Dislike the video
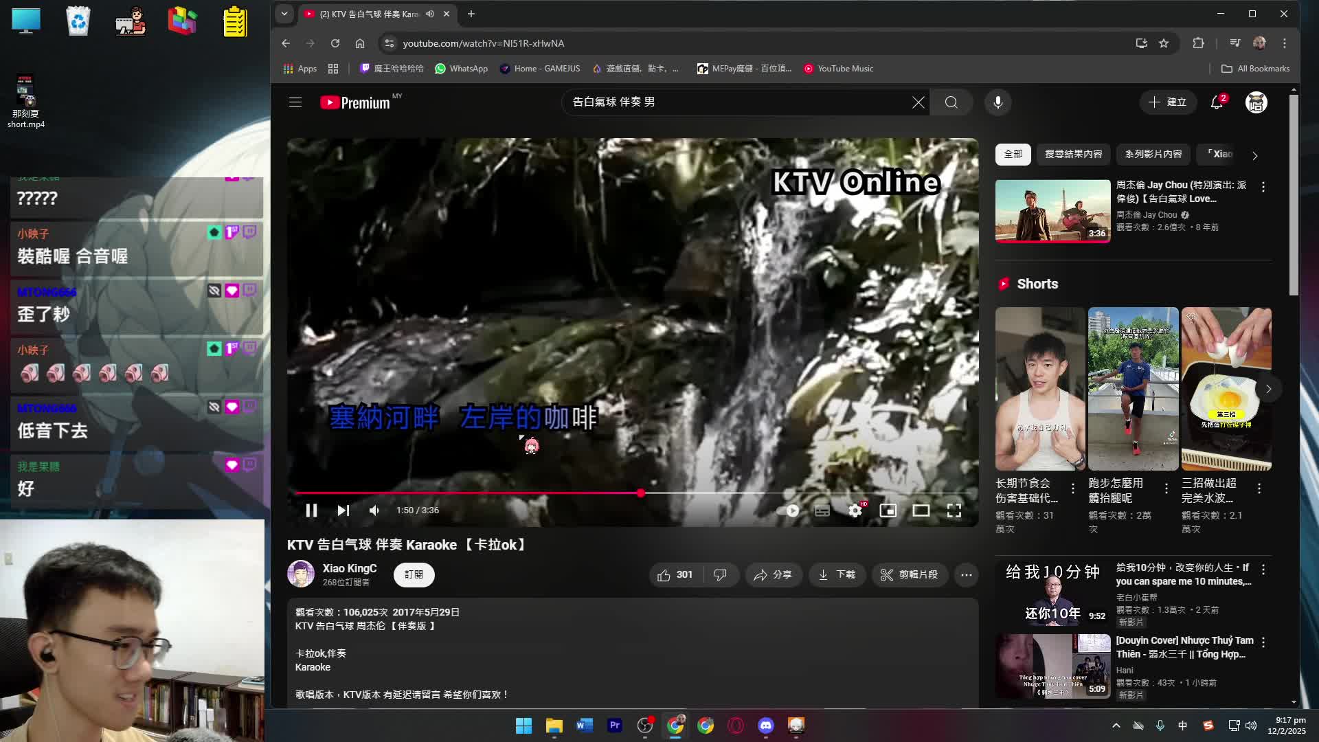The height and width of the screenshot is (742, 1319). coord(720,575)
